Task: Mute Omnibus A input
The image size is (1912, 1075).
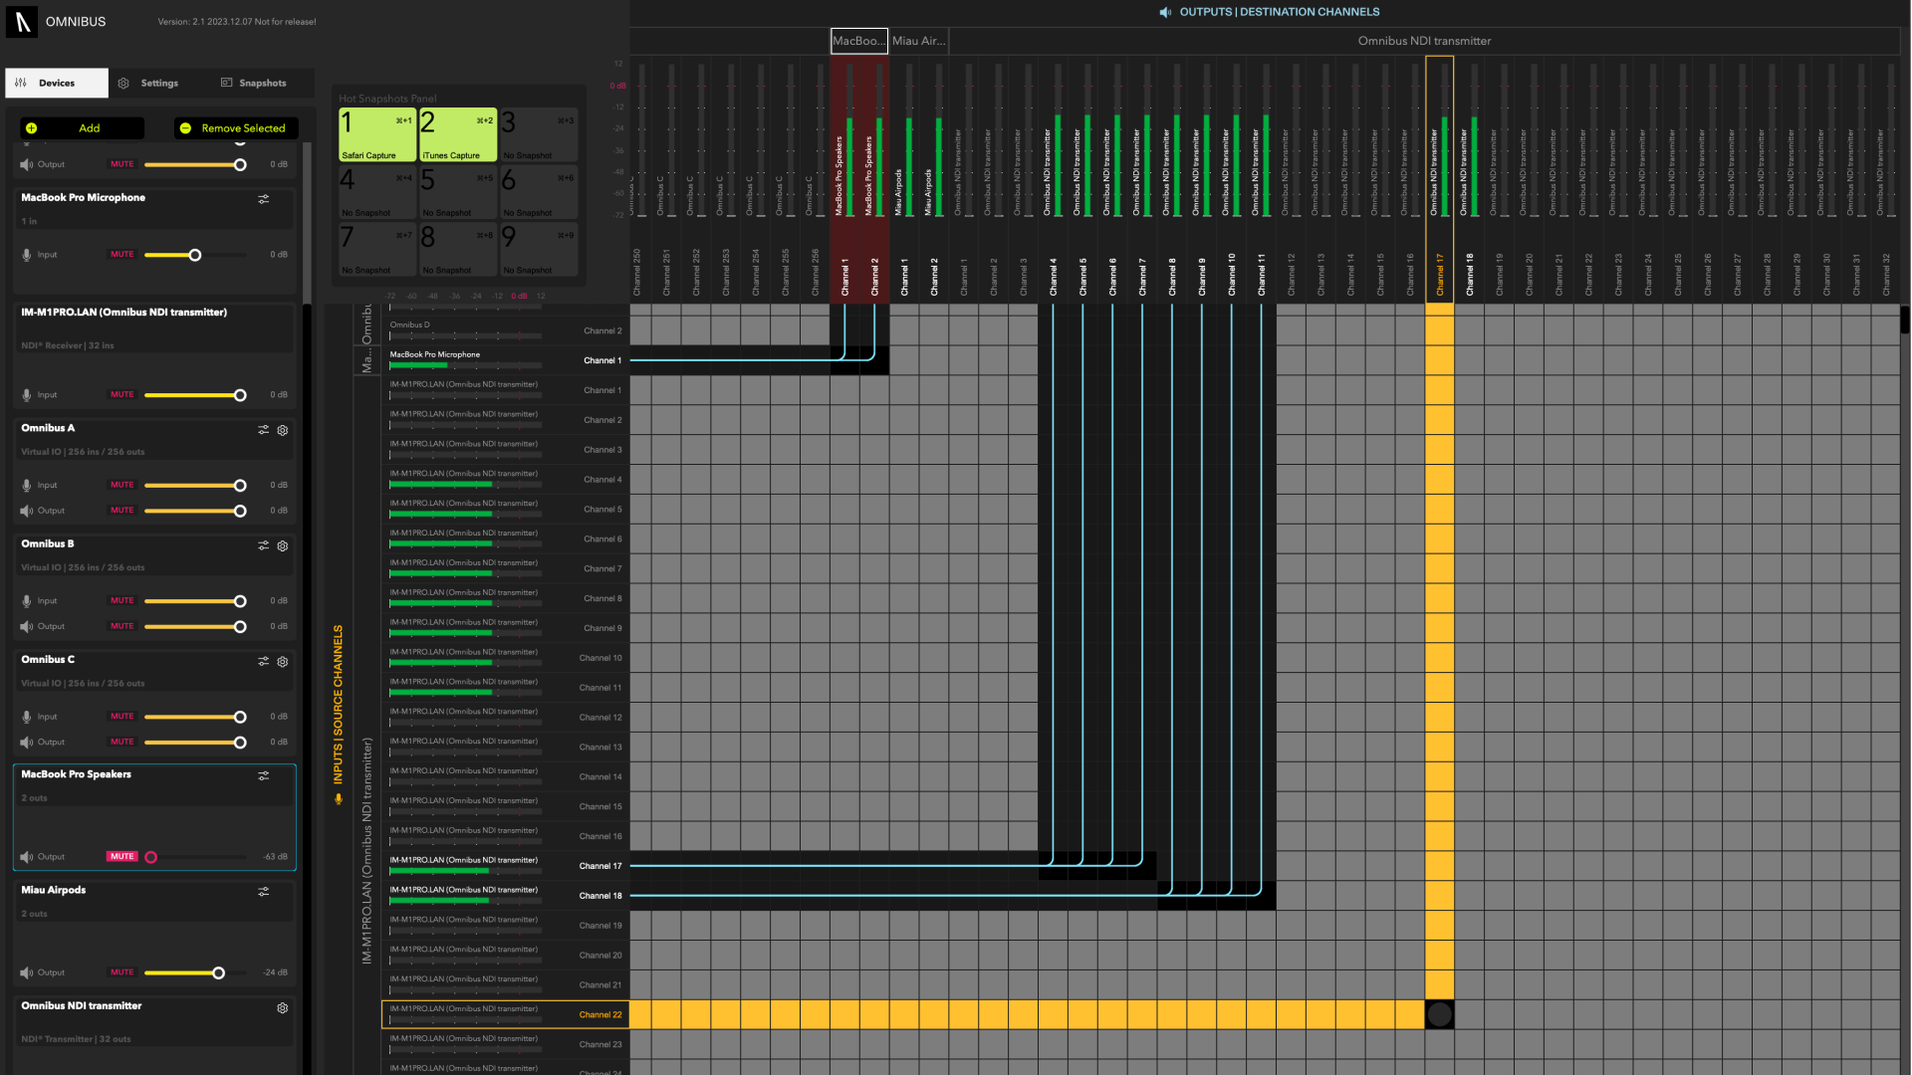Action: (122, 486)
